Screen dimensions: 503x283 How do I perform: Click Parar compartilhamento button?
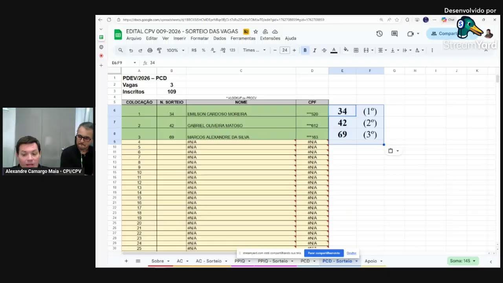[324, 253]
